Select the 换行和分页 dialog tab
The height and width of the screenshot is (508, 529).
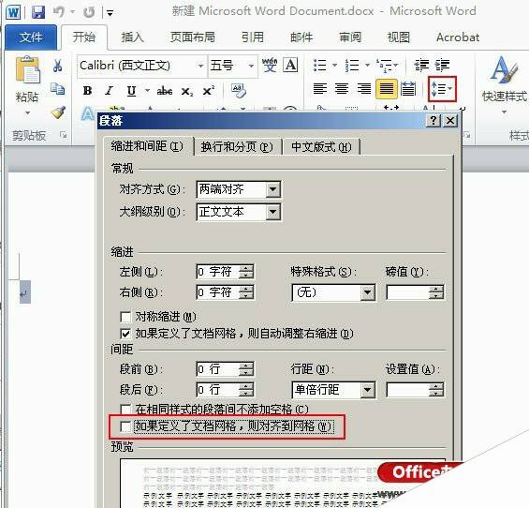237,147
